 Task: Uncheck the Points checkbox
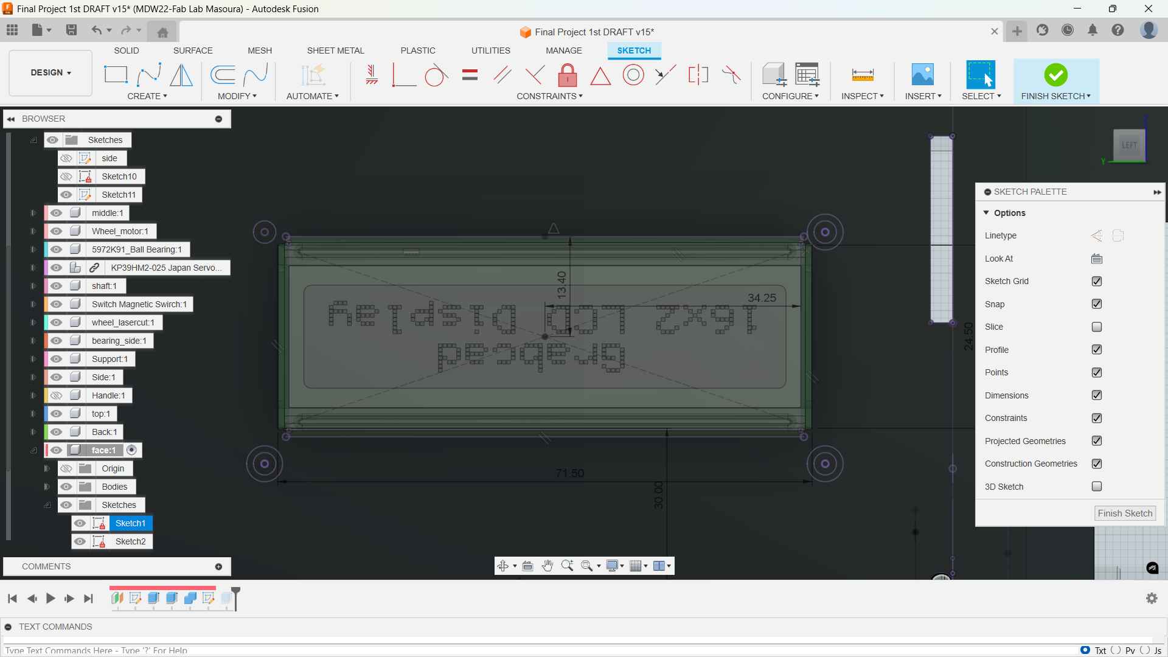(x=1097, y=372)
